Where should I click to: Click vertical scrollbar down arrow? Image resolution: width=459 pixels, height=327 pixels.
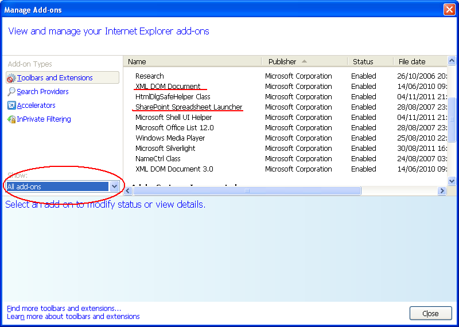point(452,181)
